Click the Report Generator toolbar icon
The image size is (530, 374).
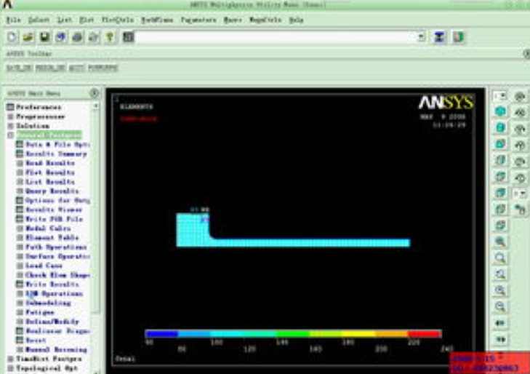point(94,37)
